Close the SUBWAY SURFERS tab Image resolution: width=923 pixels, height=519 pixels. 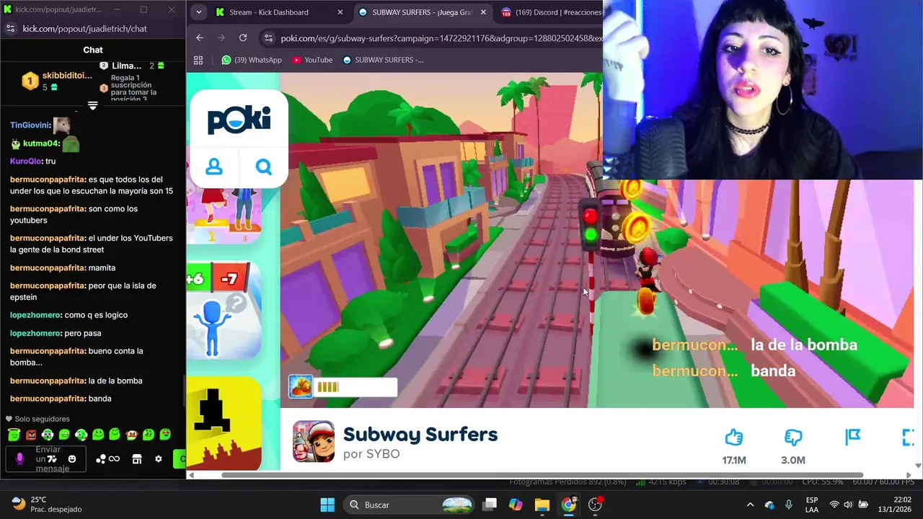[483, 12]
